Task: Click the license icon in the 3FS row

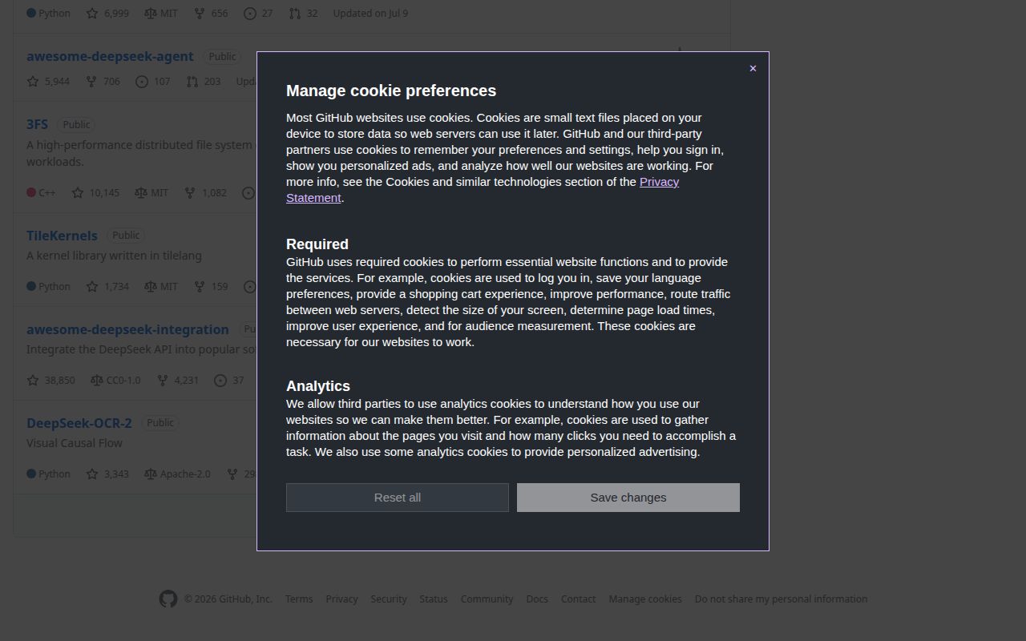Action: [x=140, y=193]
